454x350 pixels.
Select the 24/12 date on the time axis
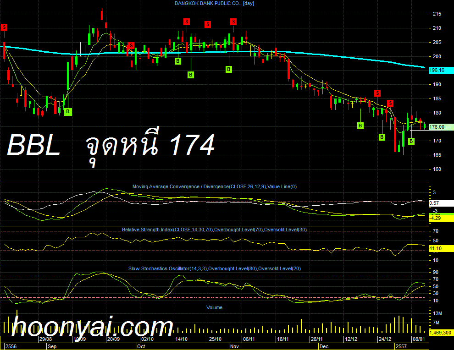(385, 339)
